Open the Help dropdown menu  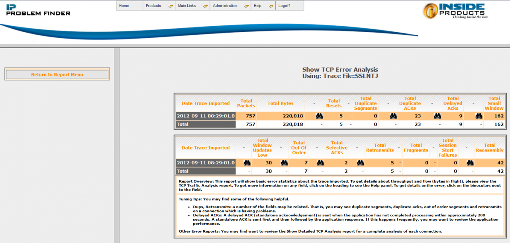pos(263,6)
